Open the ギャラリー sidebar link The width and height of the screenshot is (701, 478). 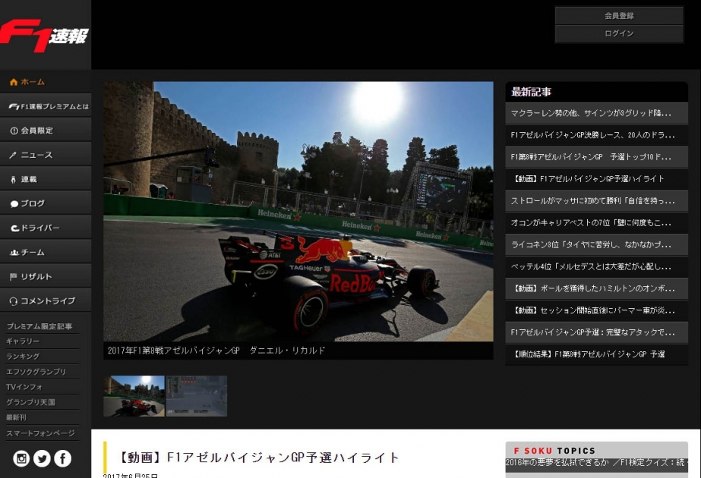pos(23,341)
